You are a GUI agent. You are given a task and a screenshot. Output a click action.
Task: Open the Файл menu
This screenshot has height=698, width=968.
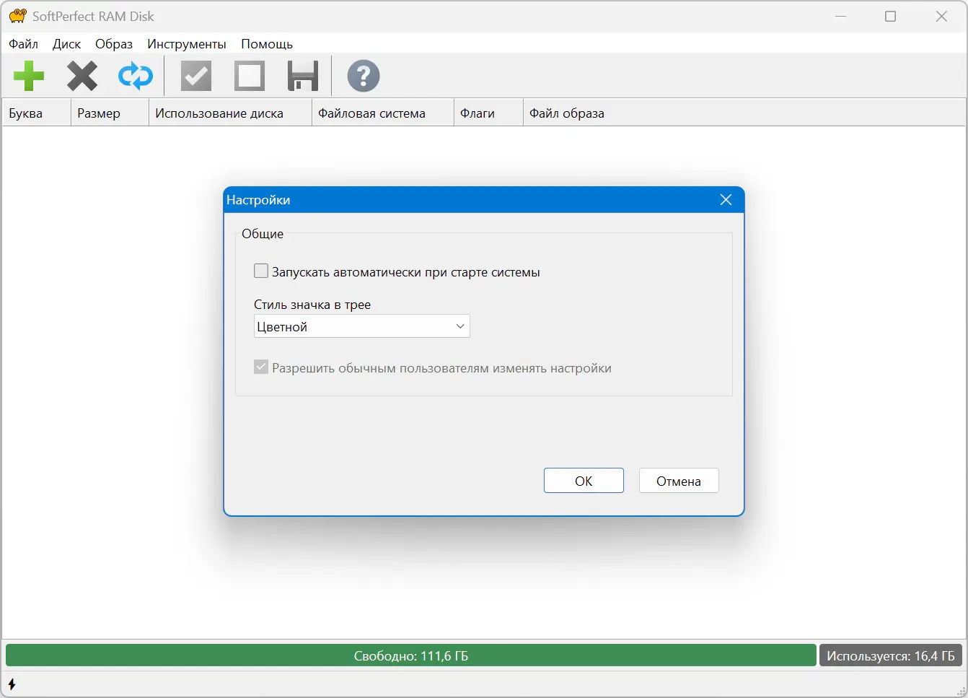(x=23, y=44)
